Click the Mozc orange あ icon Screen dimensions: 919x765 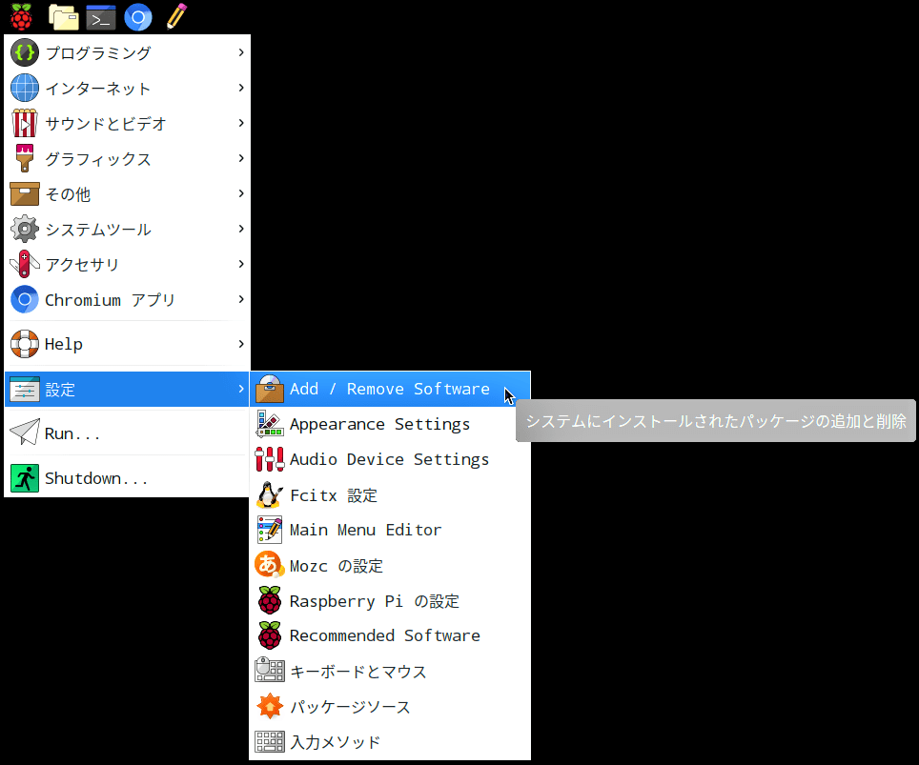point(270,565)
